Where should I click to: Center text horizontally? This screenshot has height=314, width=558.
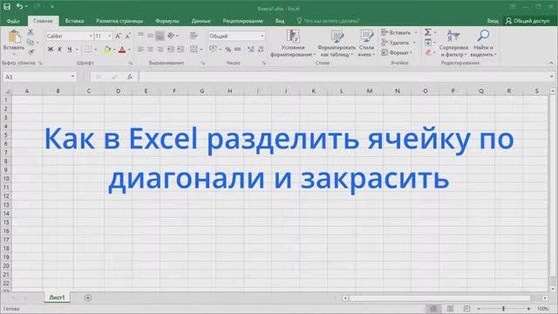pos(151,49)
